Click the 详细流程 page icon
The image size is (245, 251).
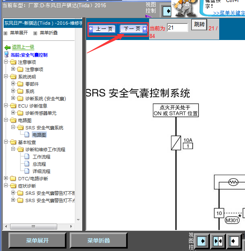[27, 171]
